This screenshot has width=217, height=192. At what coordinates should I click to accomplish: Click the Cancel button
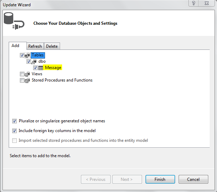(193, 179)
